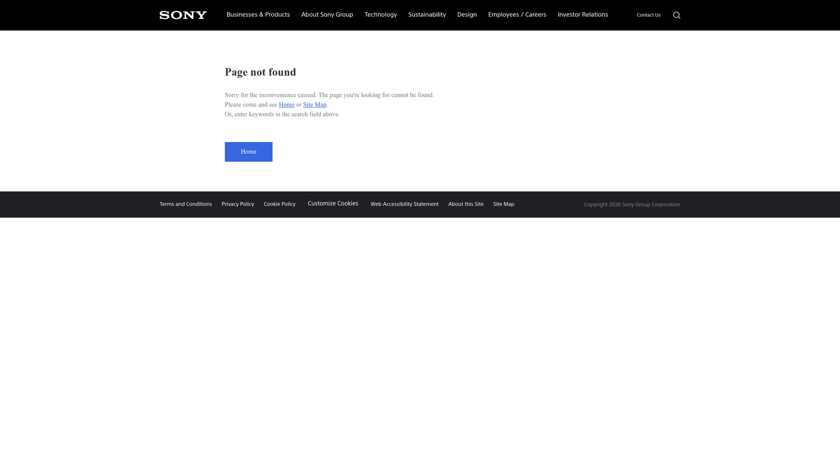The height and width of the screenshot is (472, 840).
Task: Follow the inline Home link in the message
Action: point(287,105)
